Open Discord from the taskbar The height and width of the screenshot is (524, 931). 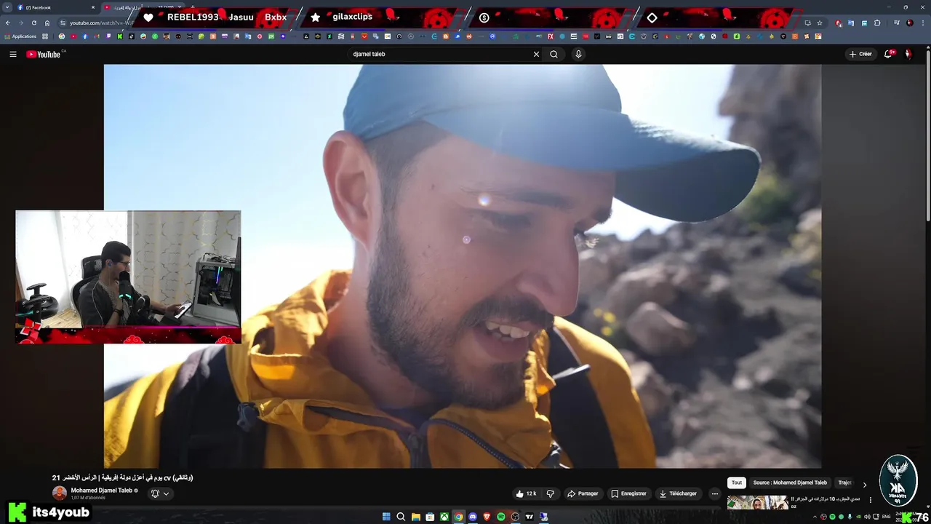(x=473, y=517)
